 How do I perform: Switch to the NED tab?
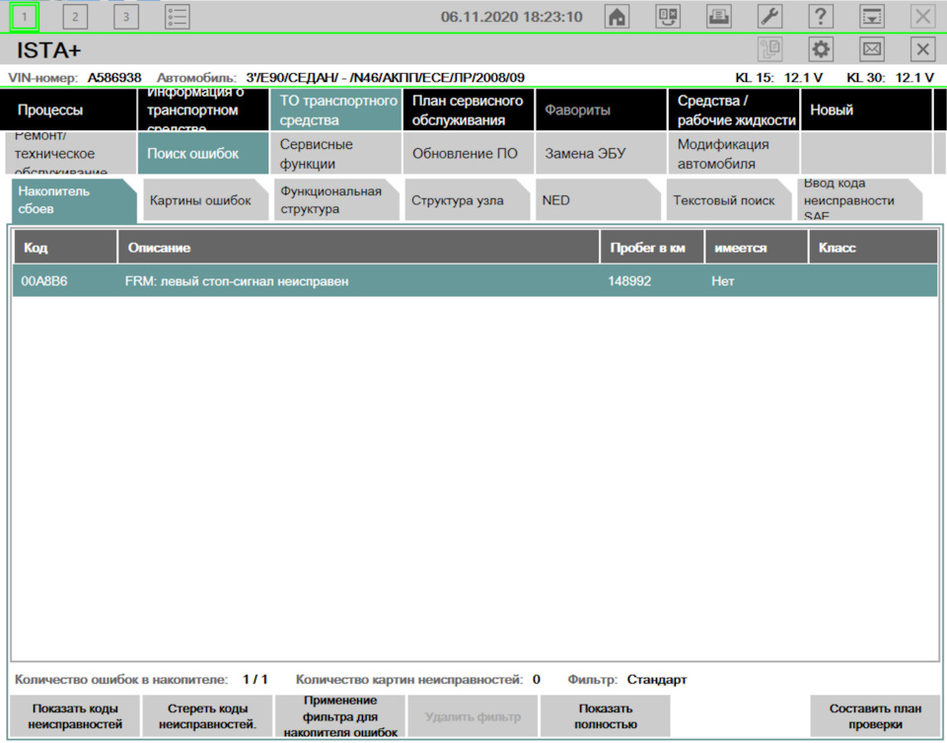coord(598,200)
